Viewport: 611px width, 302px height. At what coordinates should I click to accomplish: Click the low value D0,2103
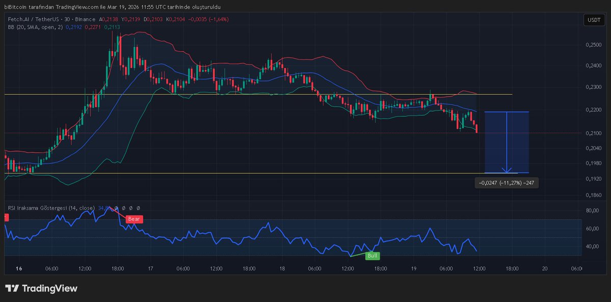153,19
